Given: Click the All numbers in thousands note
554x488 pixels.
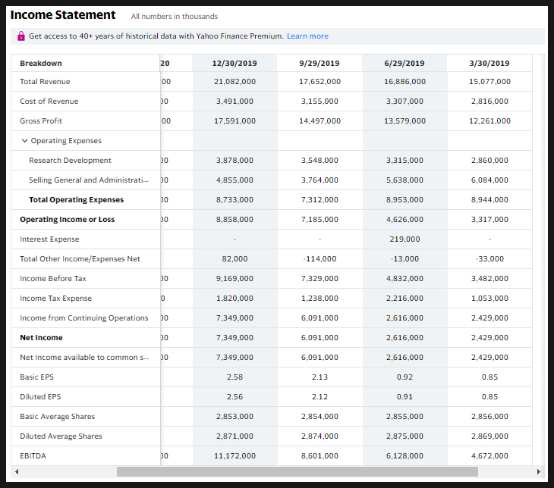Looking at the screenshot, I should pyautogui.click(x=175, y=16).
